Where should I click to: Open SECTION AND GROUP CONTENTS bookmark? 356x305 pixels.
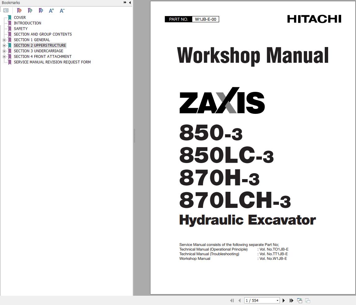pyautogui.click(x=43, y=34)
